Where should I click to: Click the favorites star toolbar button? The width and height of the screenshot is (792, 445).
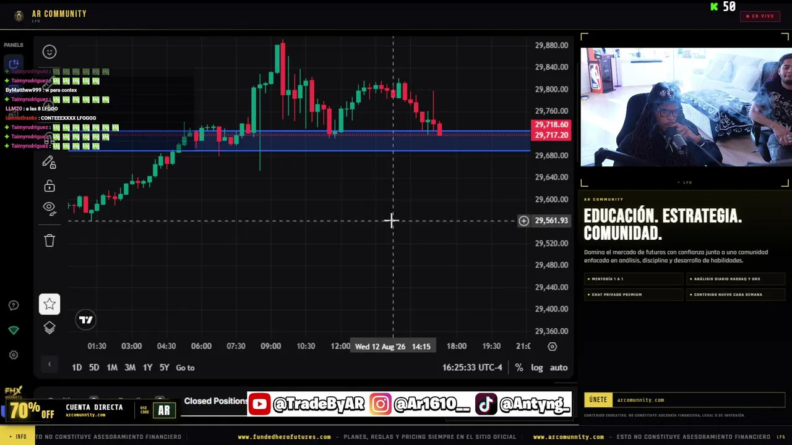tap(49, 304)
